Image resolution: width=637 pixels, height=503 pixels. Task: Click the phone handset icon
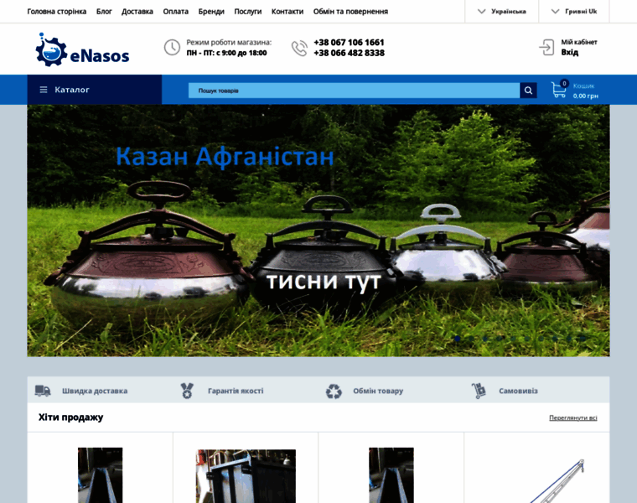(299, 48)
